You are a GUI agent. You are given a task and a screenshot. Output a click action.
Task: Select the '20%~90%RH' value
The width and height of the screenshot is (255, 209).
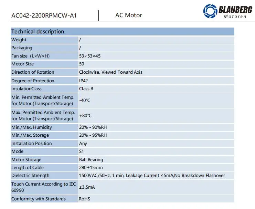pos(93,127)
